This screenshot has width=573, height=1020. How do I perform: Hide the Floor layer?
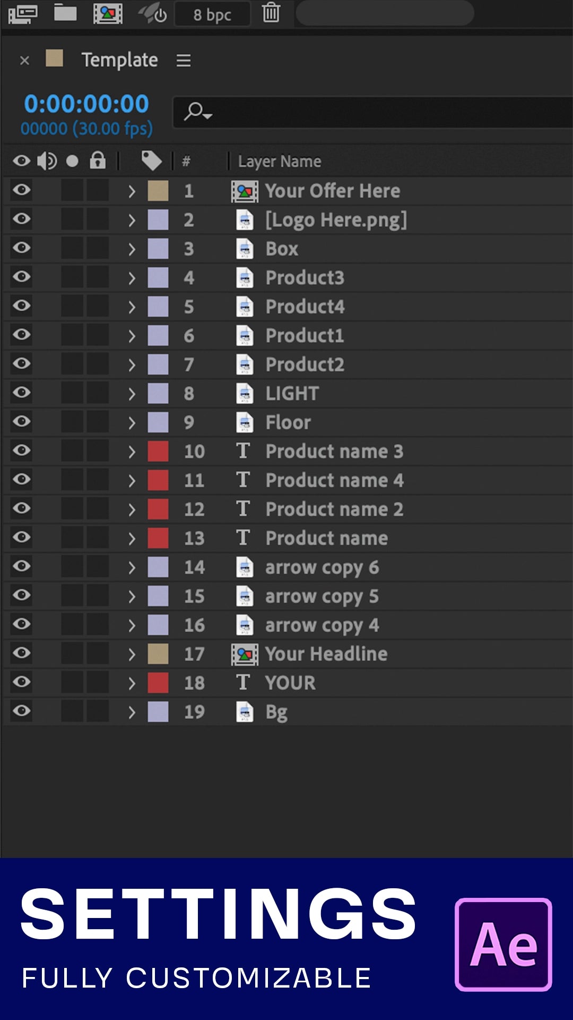[x=22, y=422]
